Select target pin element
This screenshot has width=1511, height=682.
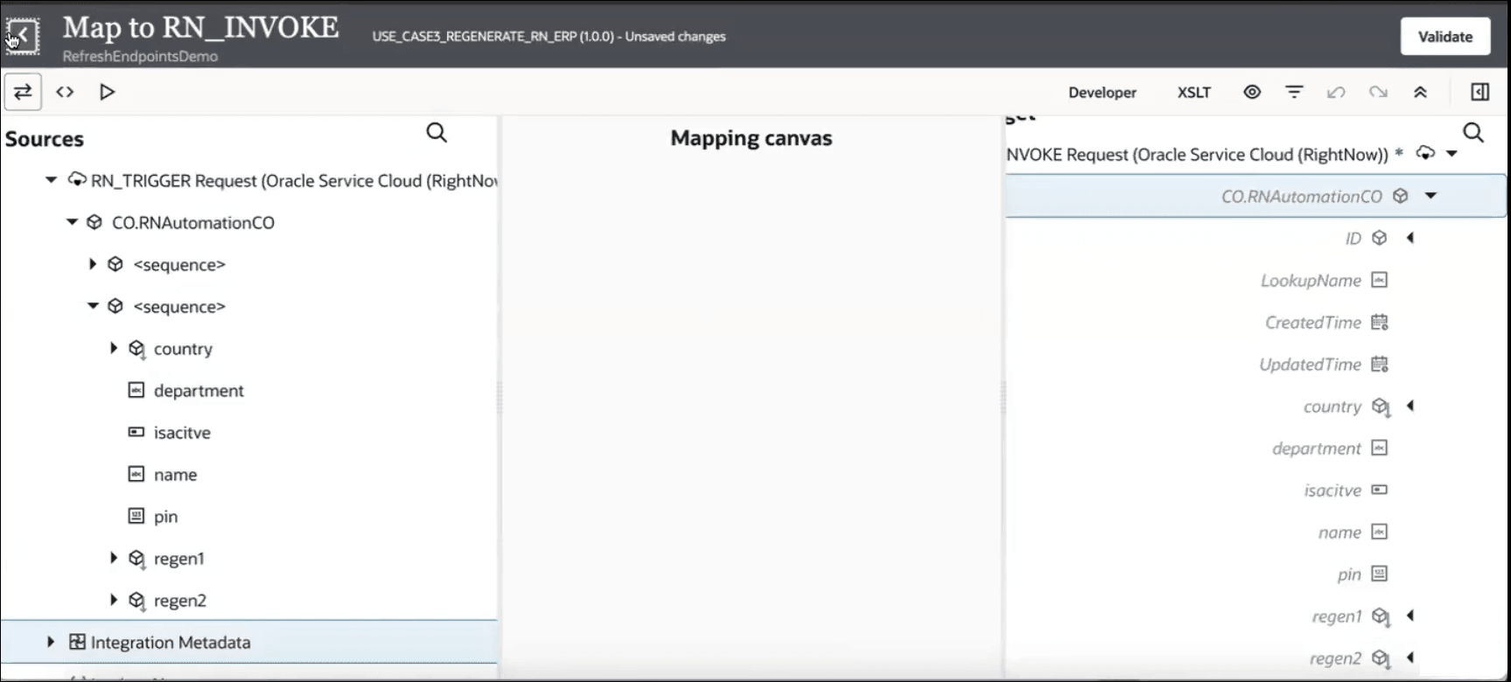coord(1349,574)
